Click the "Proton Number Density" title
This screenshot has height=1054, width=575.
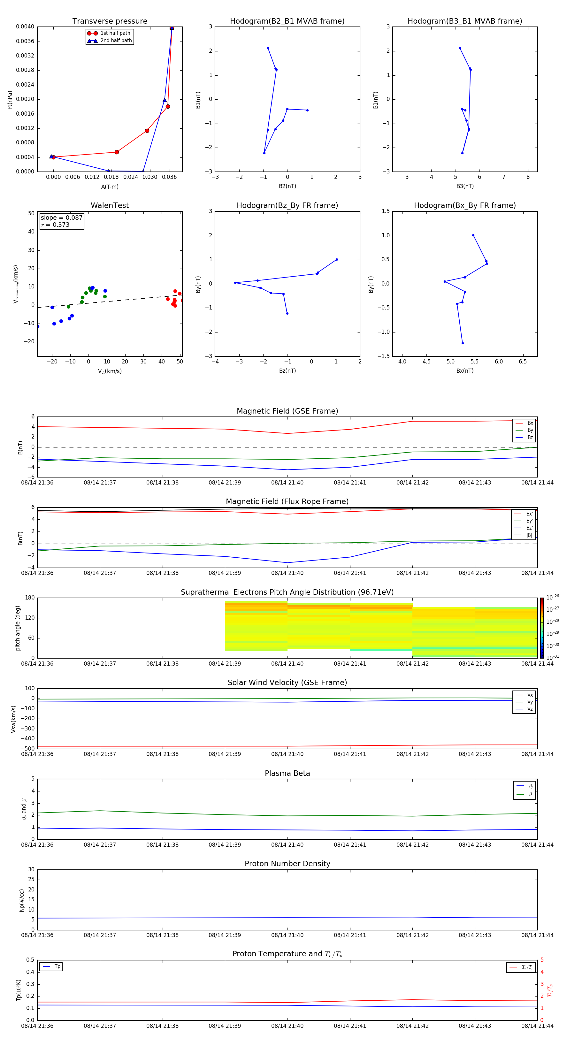pyautogui.click(x=287, y=864)
